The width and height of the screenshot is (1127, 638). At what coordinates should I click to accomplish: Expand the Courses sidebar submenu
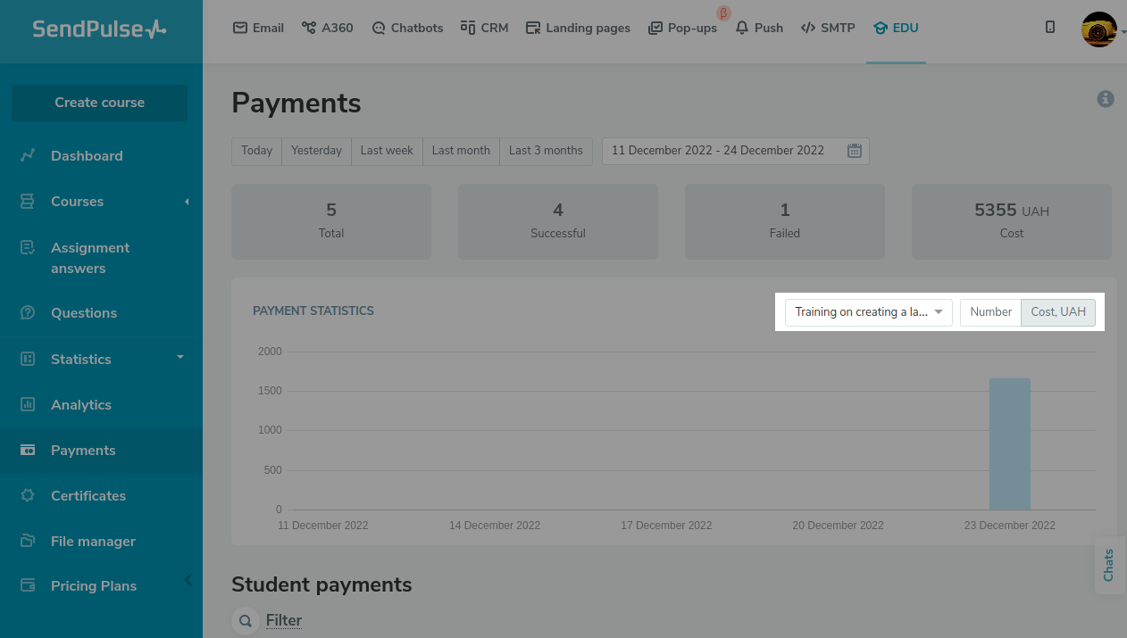[187, 202]
